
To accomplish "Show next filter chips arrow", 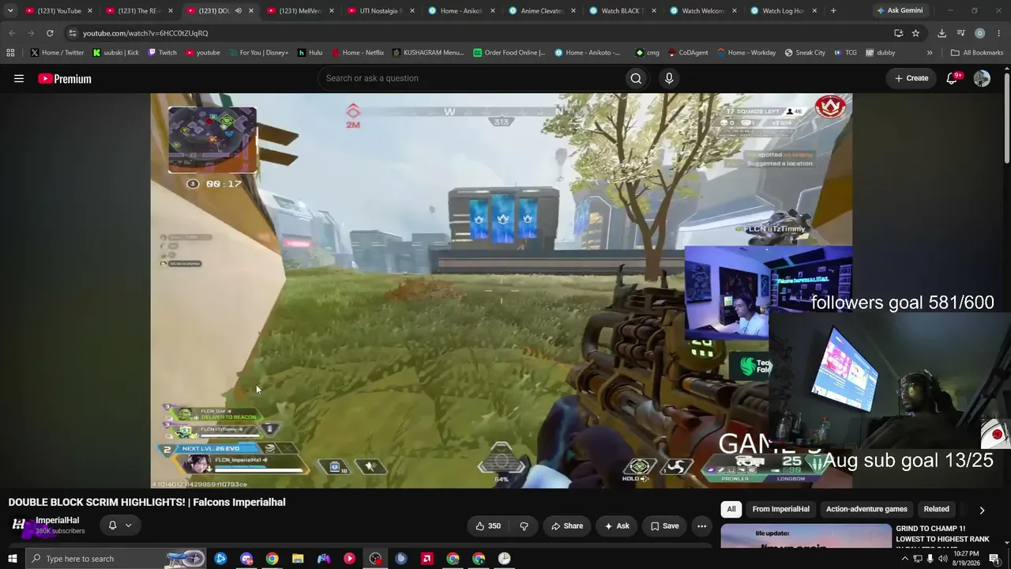I will [982, 510].
